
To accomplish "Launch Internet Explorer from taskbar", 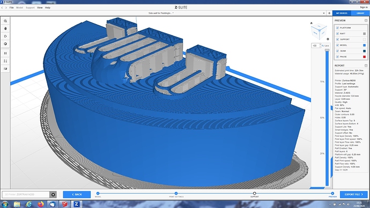I will point(29,204).
